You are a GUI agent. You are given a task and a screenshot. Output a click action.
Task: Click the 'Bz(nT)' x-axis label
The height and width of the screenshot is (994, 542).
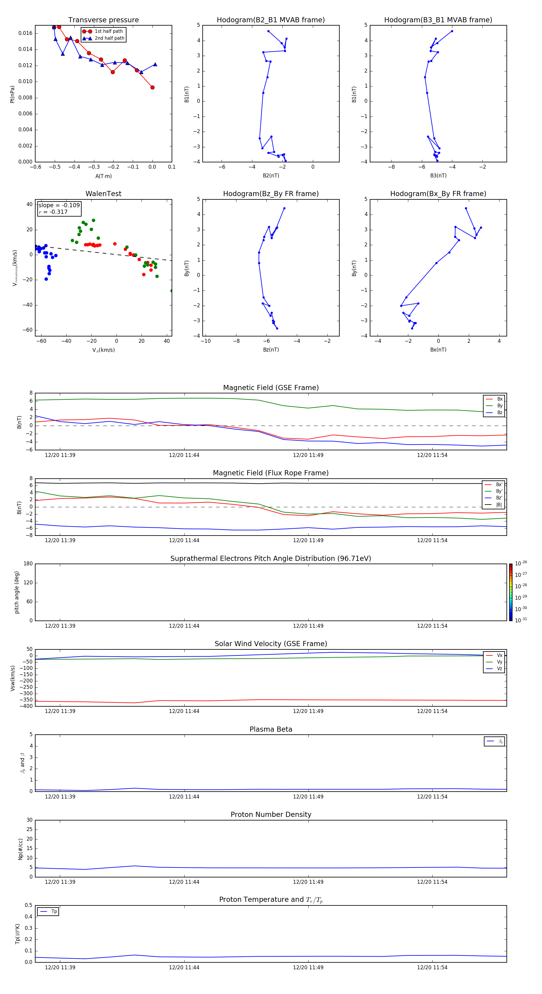point(271,350)
